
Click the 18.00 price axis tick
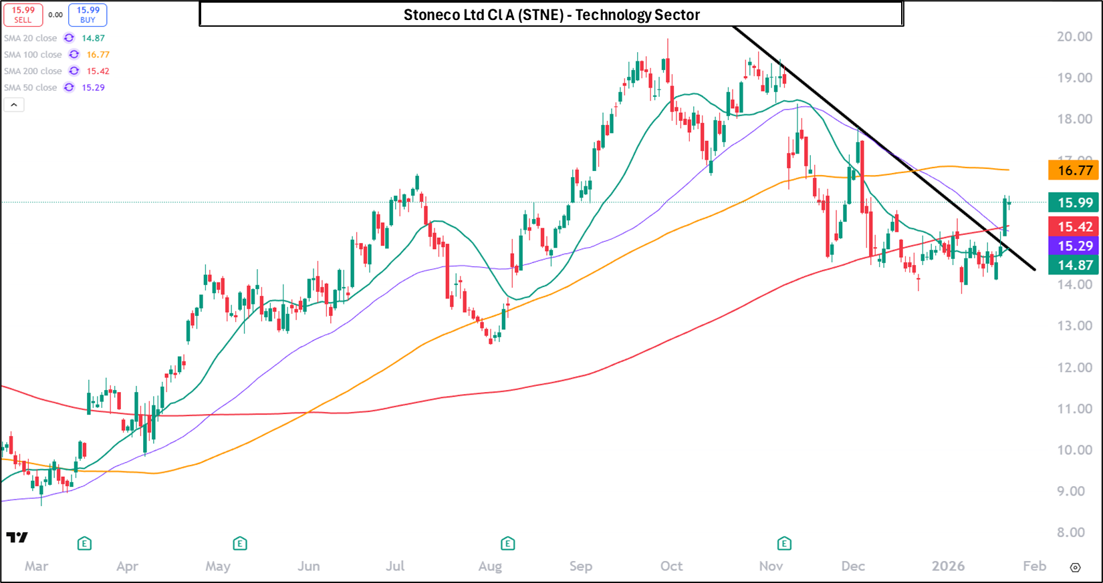point(1075,119)
